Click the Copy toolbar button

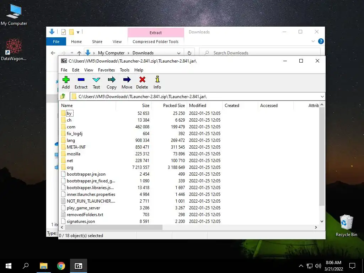[112, 82]
